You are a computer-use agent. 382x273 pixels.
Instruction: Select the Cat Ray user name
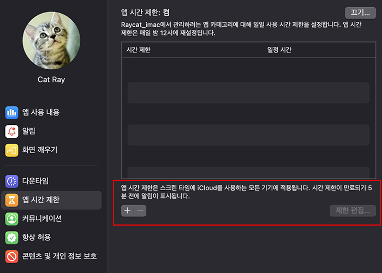[x=51, y=80]
